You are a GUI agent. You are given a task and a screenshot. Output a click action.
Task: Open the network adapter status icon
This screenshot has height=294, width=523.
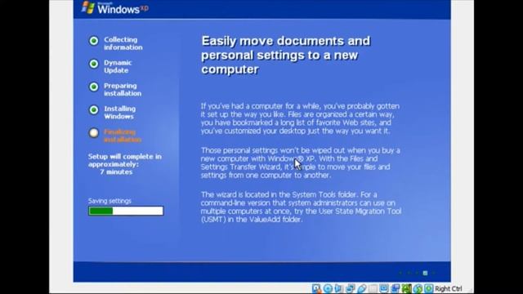click(x=351, y=288)
